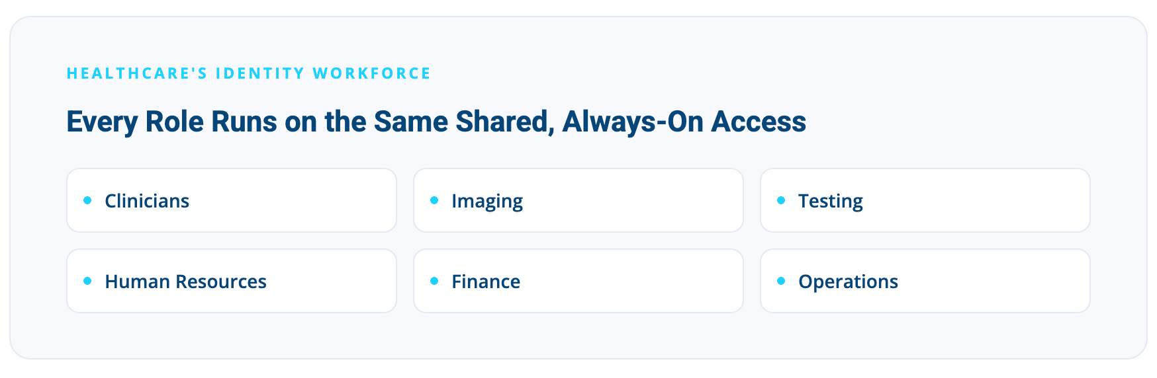Click the bullet dot beside Clinicians
Viewport: 1157px width, 378px height.
click(x=87, y=200)
